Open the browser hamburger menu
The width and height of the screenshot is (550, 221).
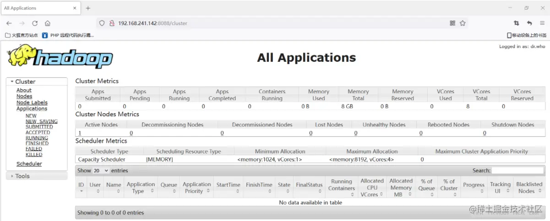tap(542, 23)
